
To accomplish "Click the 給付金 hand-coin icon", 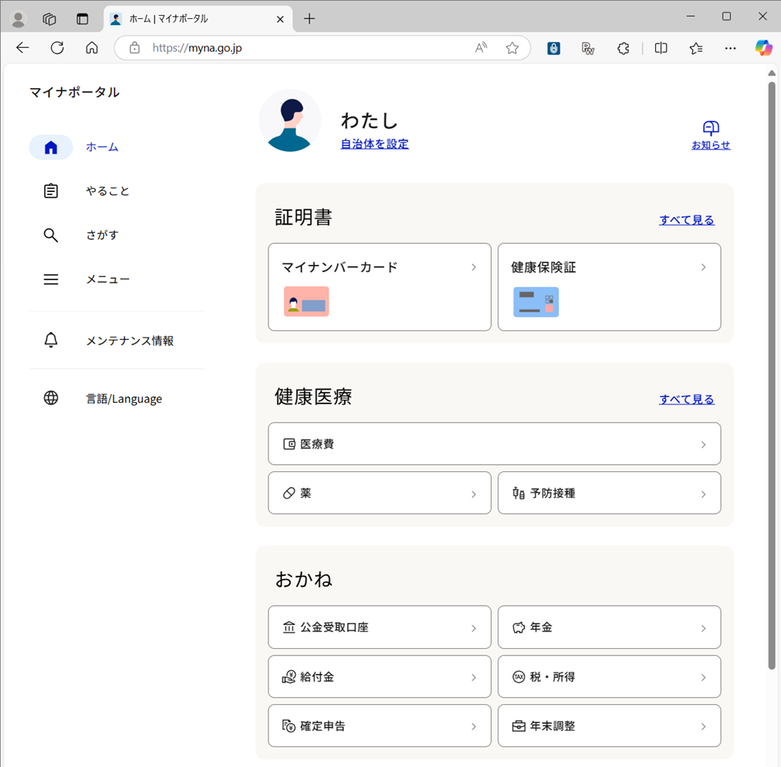I will coord(289,677).
